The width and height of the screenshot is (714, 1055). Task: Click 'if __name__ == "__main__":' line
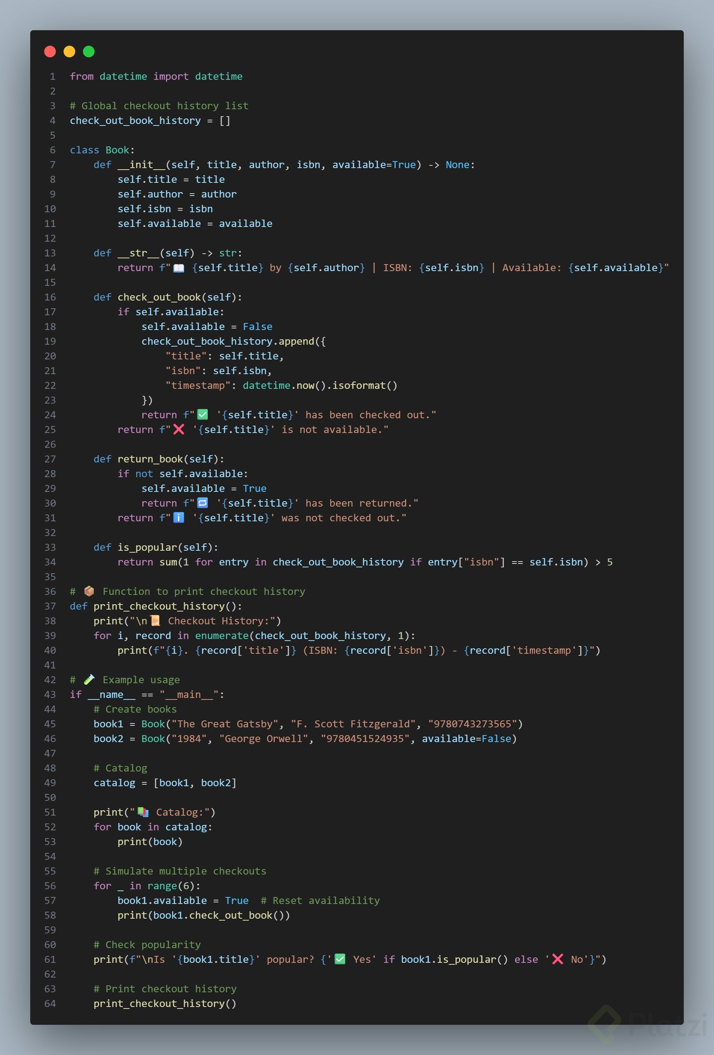[147, 694]
